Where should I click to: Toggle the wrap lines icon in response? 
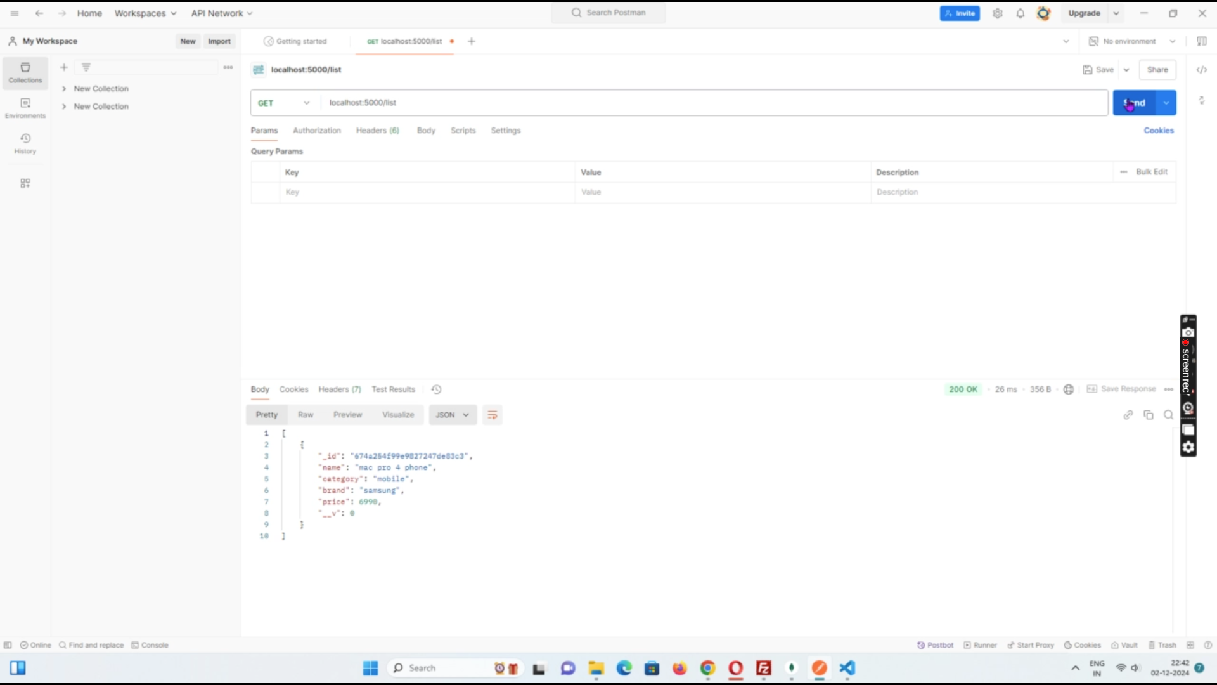(x=493, y=415)
